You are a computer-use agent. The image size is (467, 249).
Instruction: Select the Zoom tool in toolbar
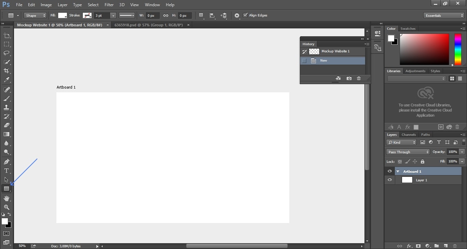click(6, 207)
